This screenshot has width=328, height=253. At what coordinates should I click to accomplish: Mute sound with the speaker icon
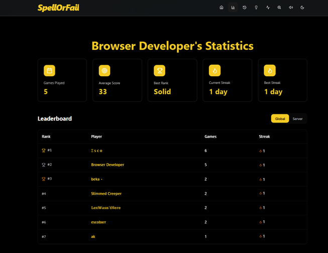(x=291, y=8)
